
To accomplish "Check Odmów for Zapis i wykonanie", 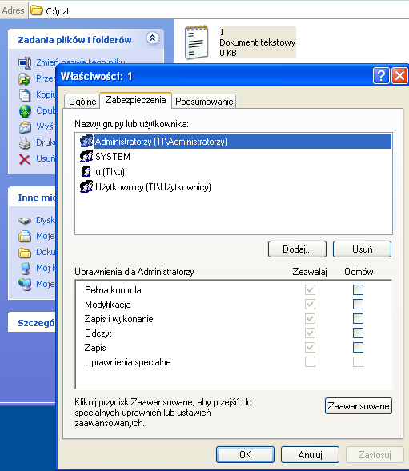I will tap(358, 319).
